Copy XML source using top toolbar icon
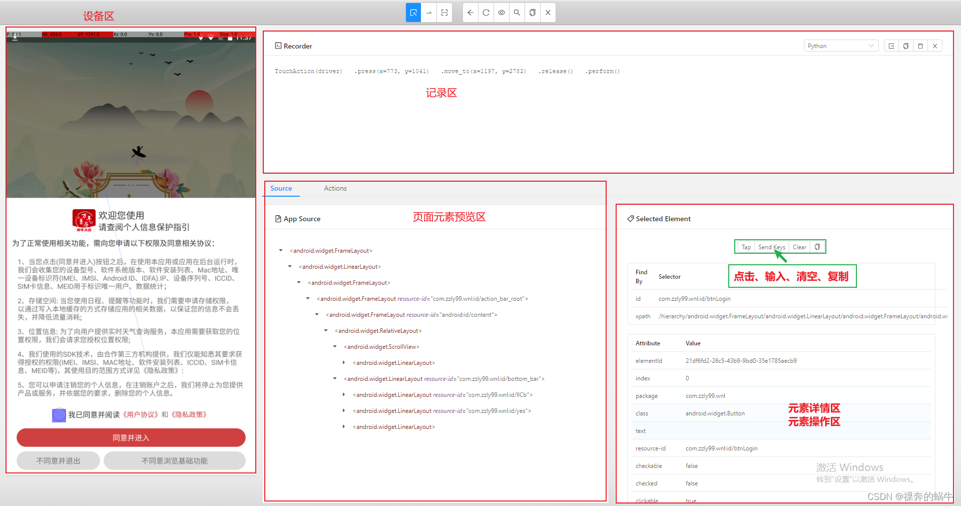 533,13
